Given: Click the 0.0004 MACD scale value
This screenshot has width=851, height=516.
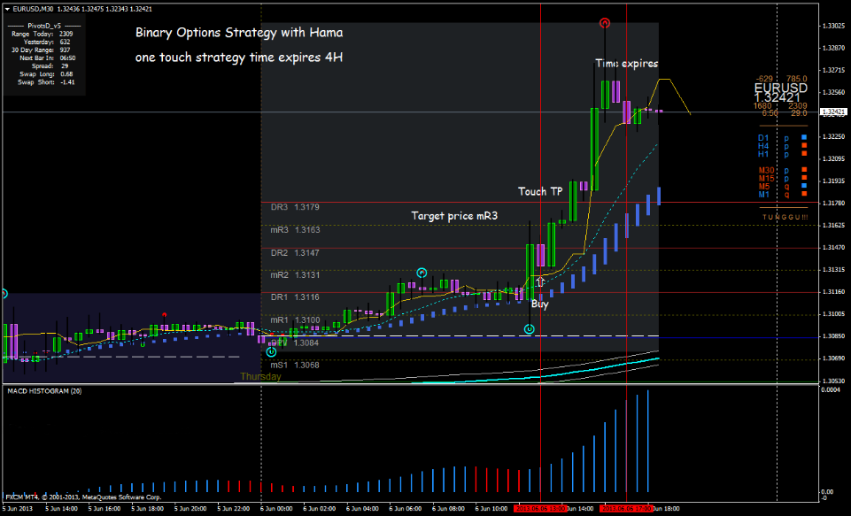Looking at the screenshot, I should coord(831,390).
